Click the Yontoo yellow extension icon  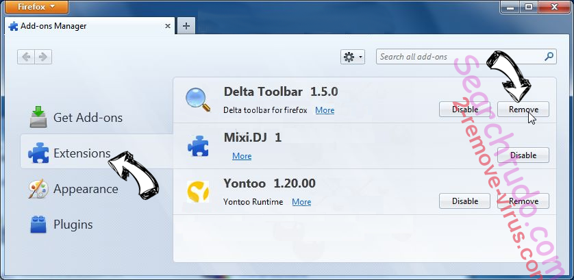point(198,192)
